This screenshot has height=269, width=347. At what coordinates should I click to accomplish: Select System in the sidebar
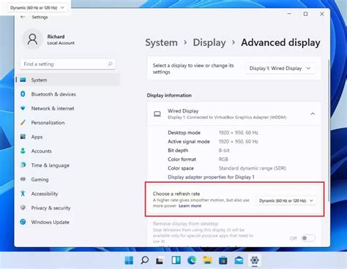tap(68, 80)
